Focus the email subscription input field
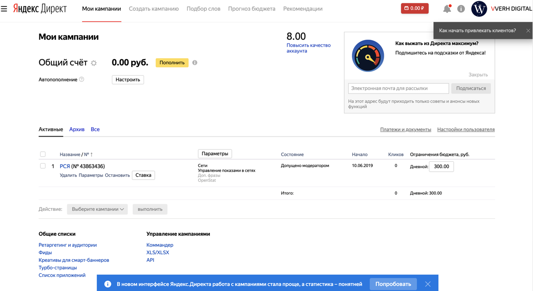The image size is (533, 291). coord(399,88)
